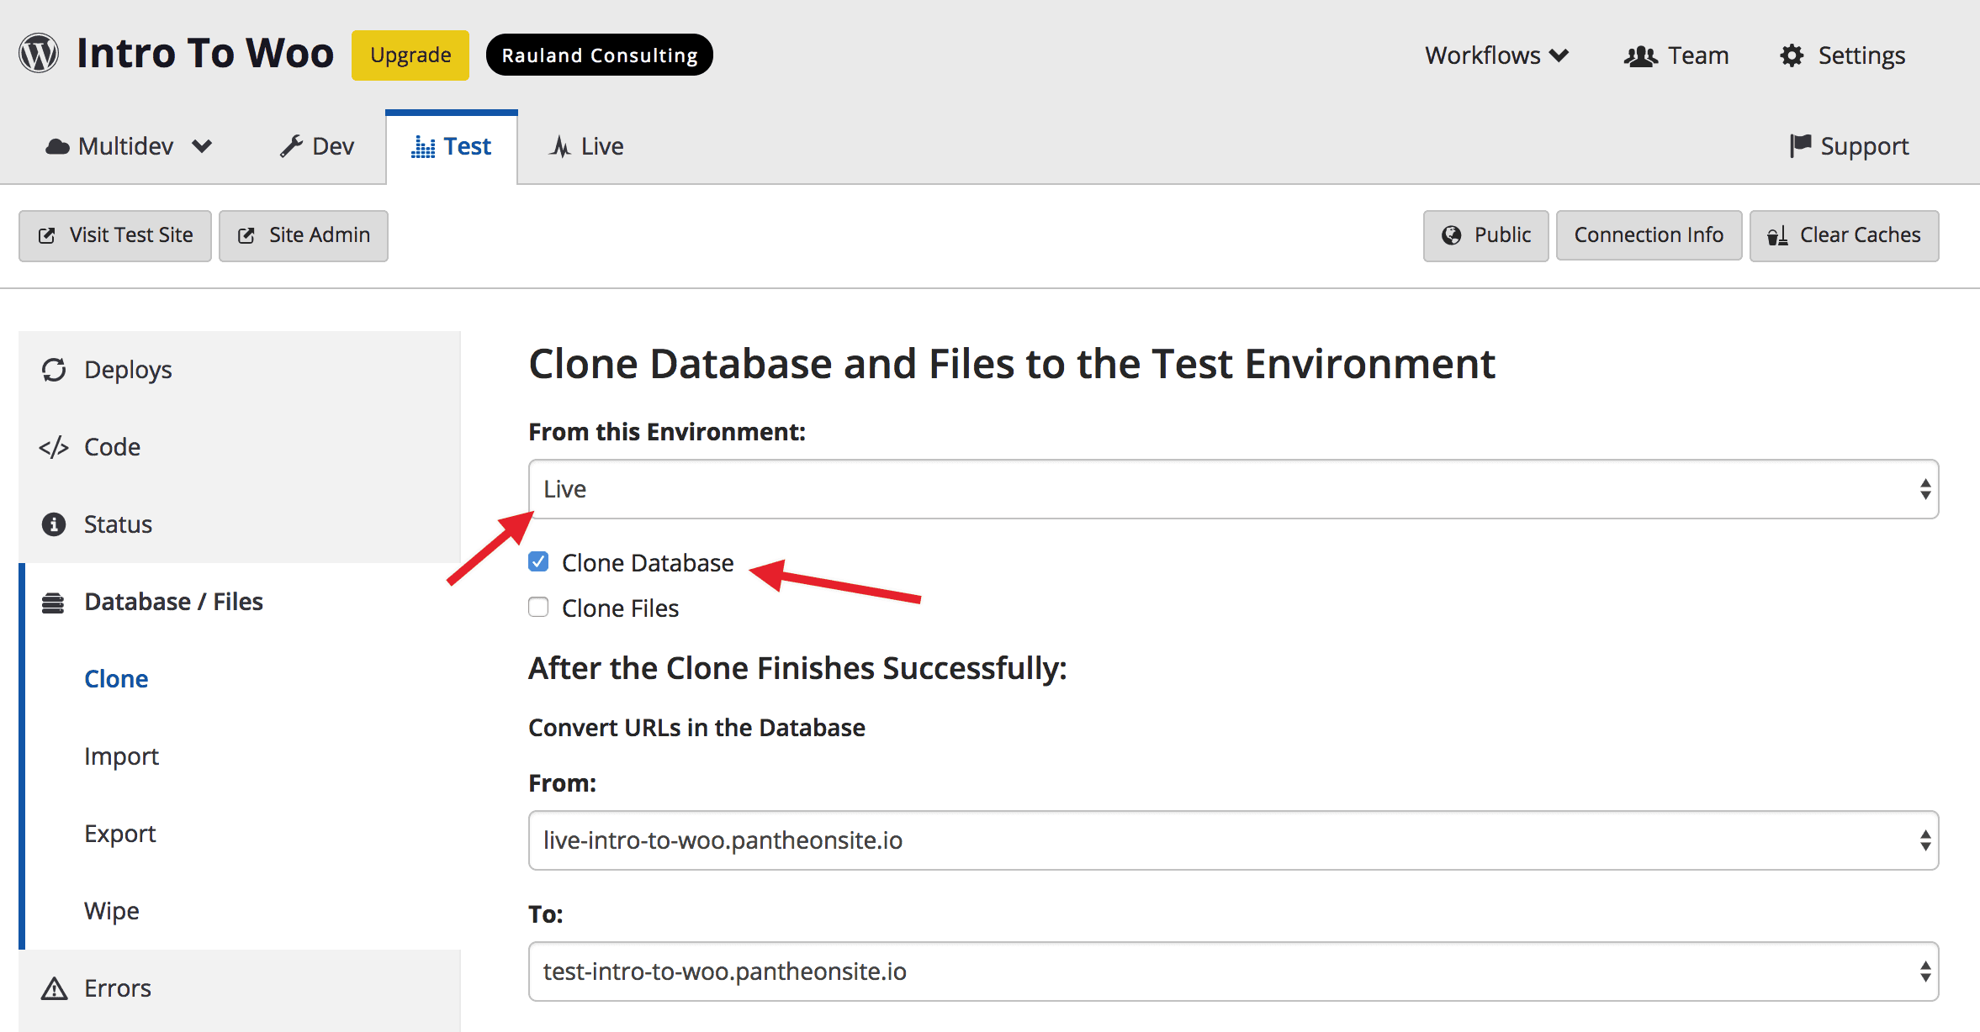
Task: Click the Settings gear icon
Action: (1792, 55)
